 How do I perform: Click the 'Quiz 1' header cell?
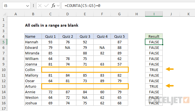click(x=50, y=36)
